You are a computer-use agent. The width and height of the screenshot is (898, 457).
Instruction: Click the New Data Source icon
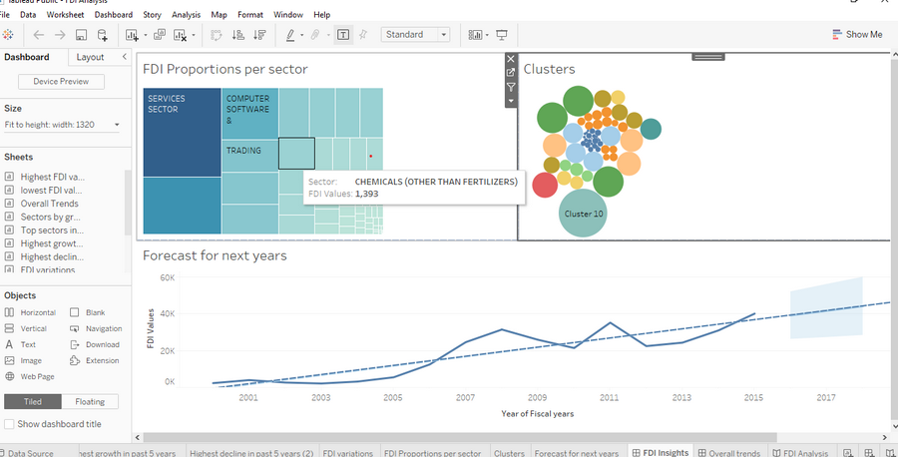pyautogui.click(x=102, y=35)
